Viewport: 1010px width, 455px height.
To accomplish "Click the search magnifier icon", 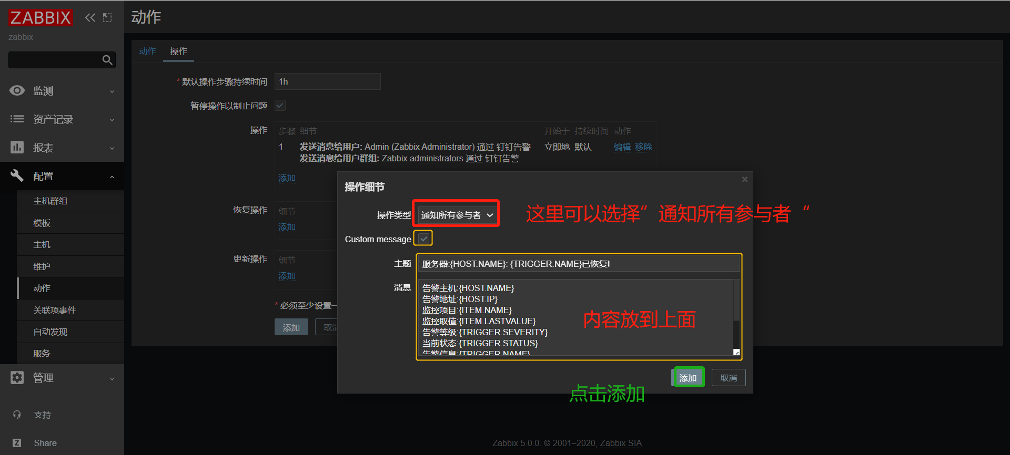I will 107,60.
